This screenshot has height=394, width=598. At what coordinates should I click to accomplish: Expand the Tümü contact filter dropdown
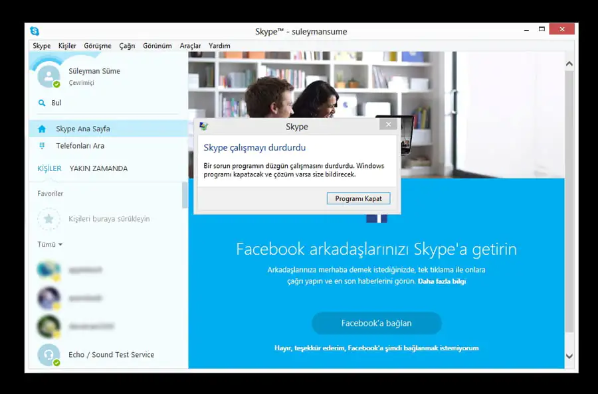pyautogui.click(x=50, y=244)
